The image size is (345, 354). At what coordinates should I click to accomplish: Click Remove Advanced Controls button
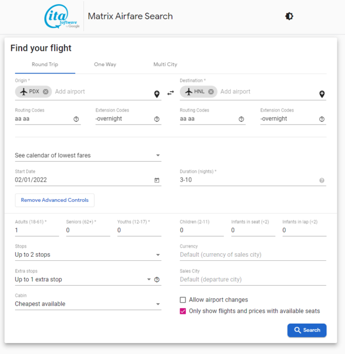coord(55,200)
